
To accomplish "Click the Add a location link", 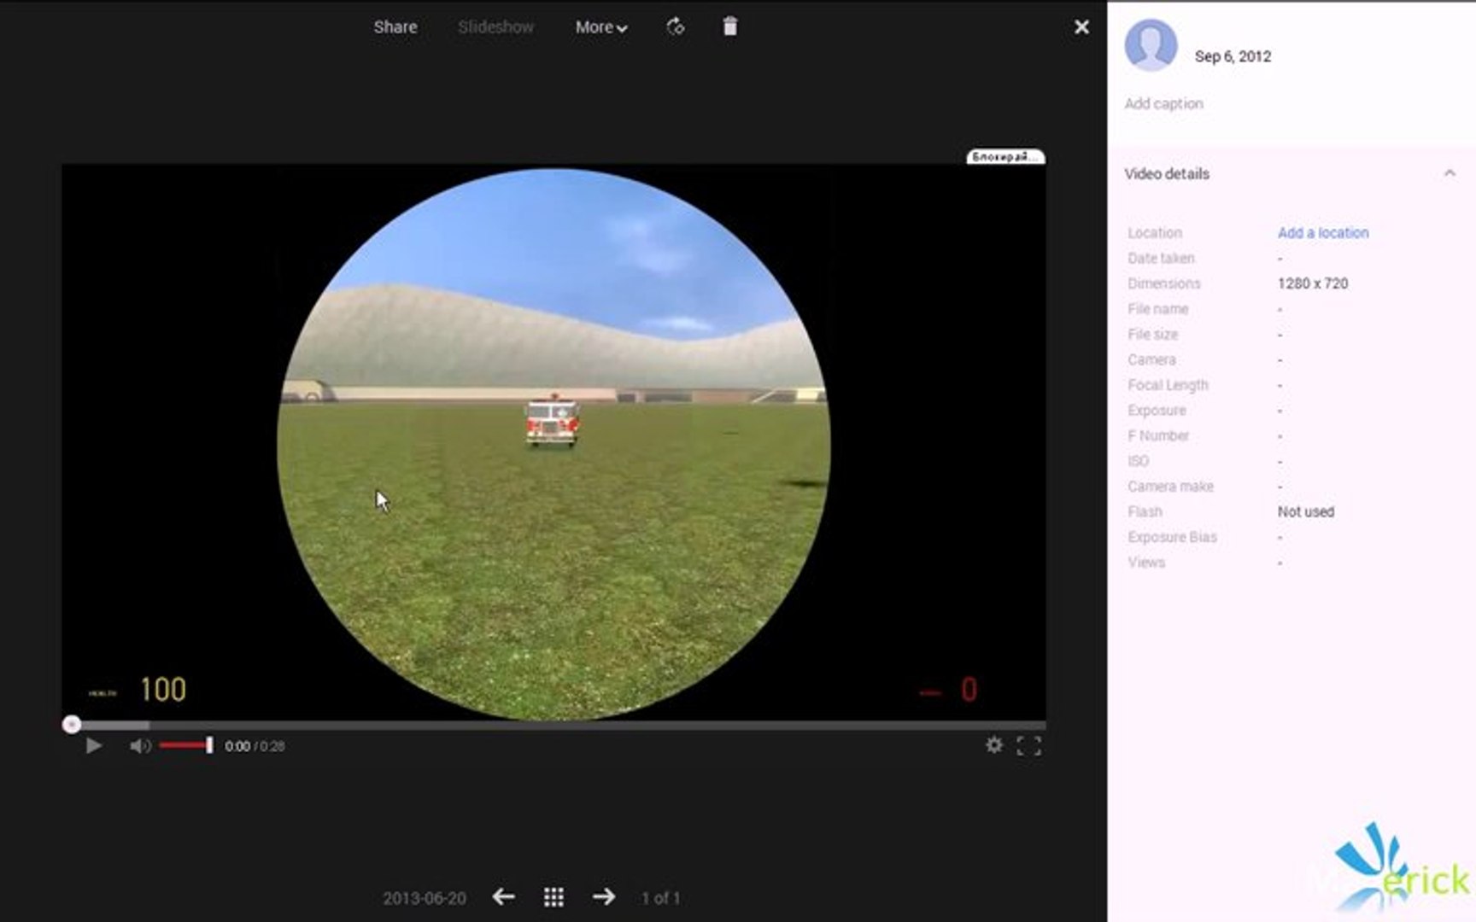I will 1323,232.
